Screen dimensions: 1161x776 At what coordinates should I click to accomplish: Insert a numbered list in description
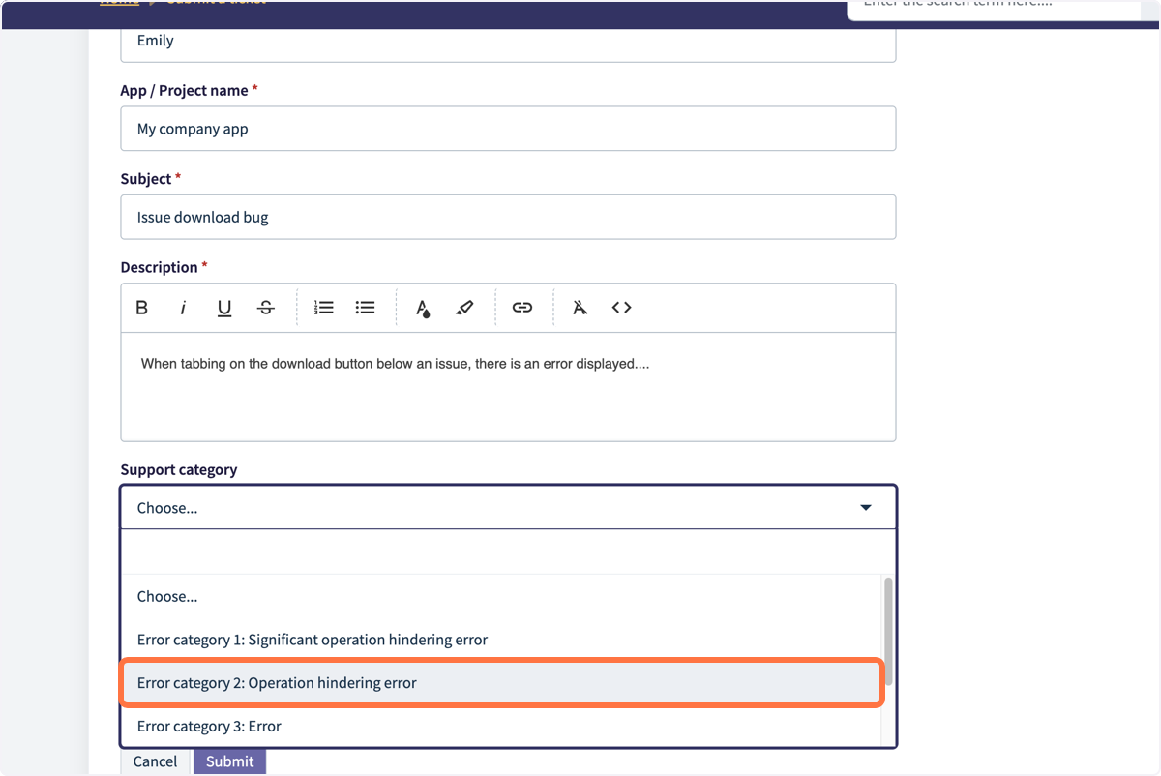[324, 308]
